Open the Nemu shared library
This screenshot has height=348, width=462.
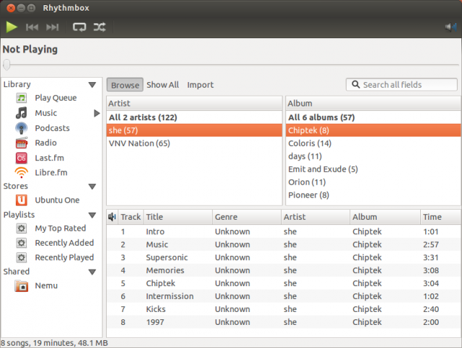point(46,285)
